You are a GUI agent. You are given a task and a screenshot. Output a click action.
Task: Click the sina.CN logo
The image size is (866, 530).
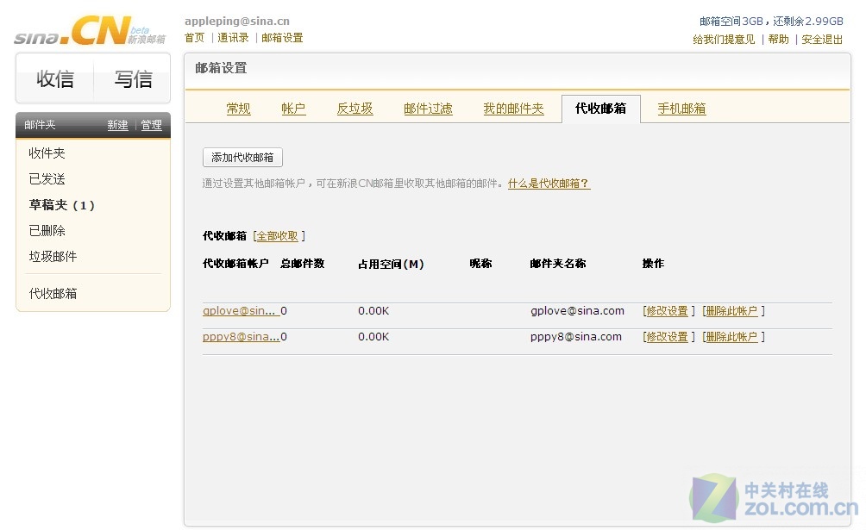67,28
